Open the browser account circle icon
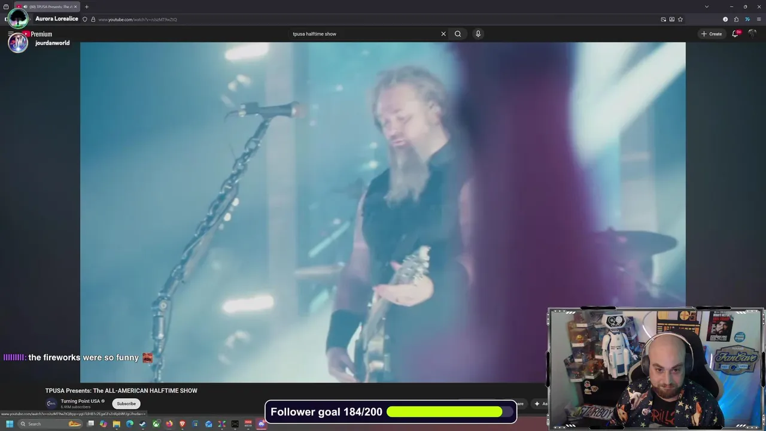This screenshot has height=431, width=766. tap(725, 19)
